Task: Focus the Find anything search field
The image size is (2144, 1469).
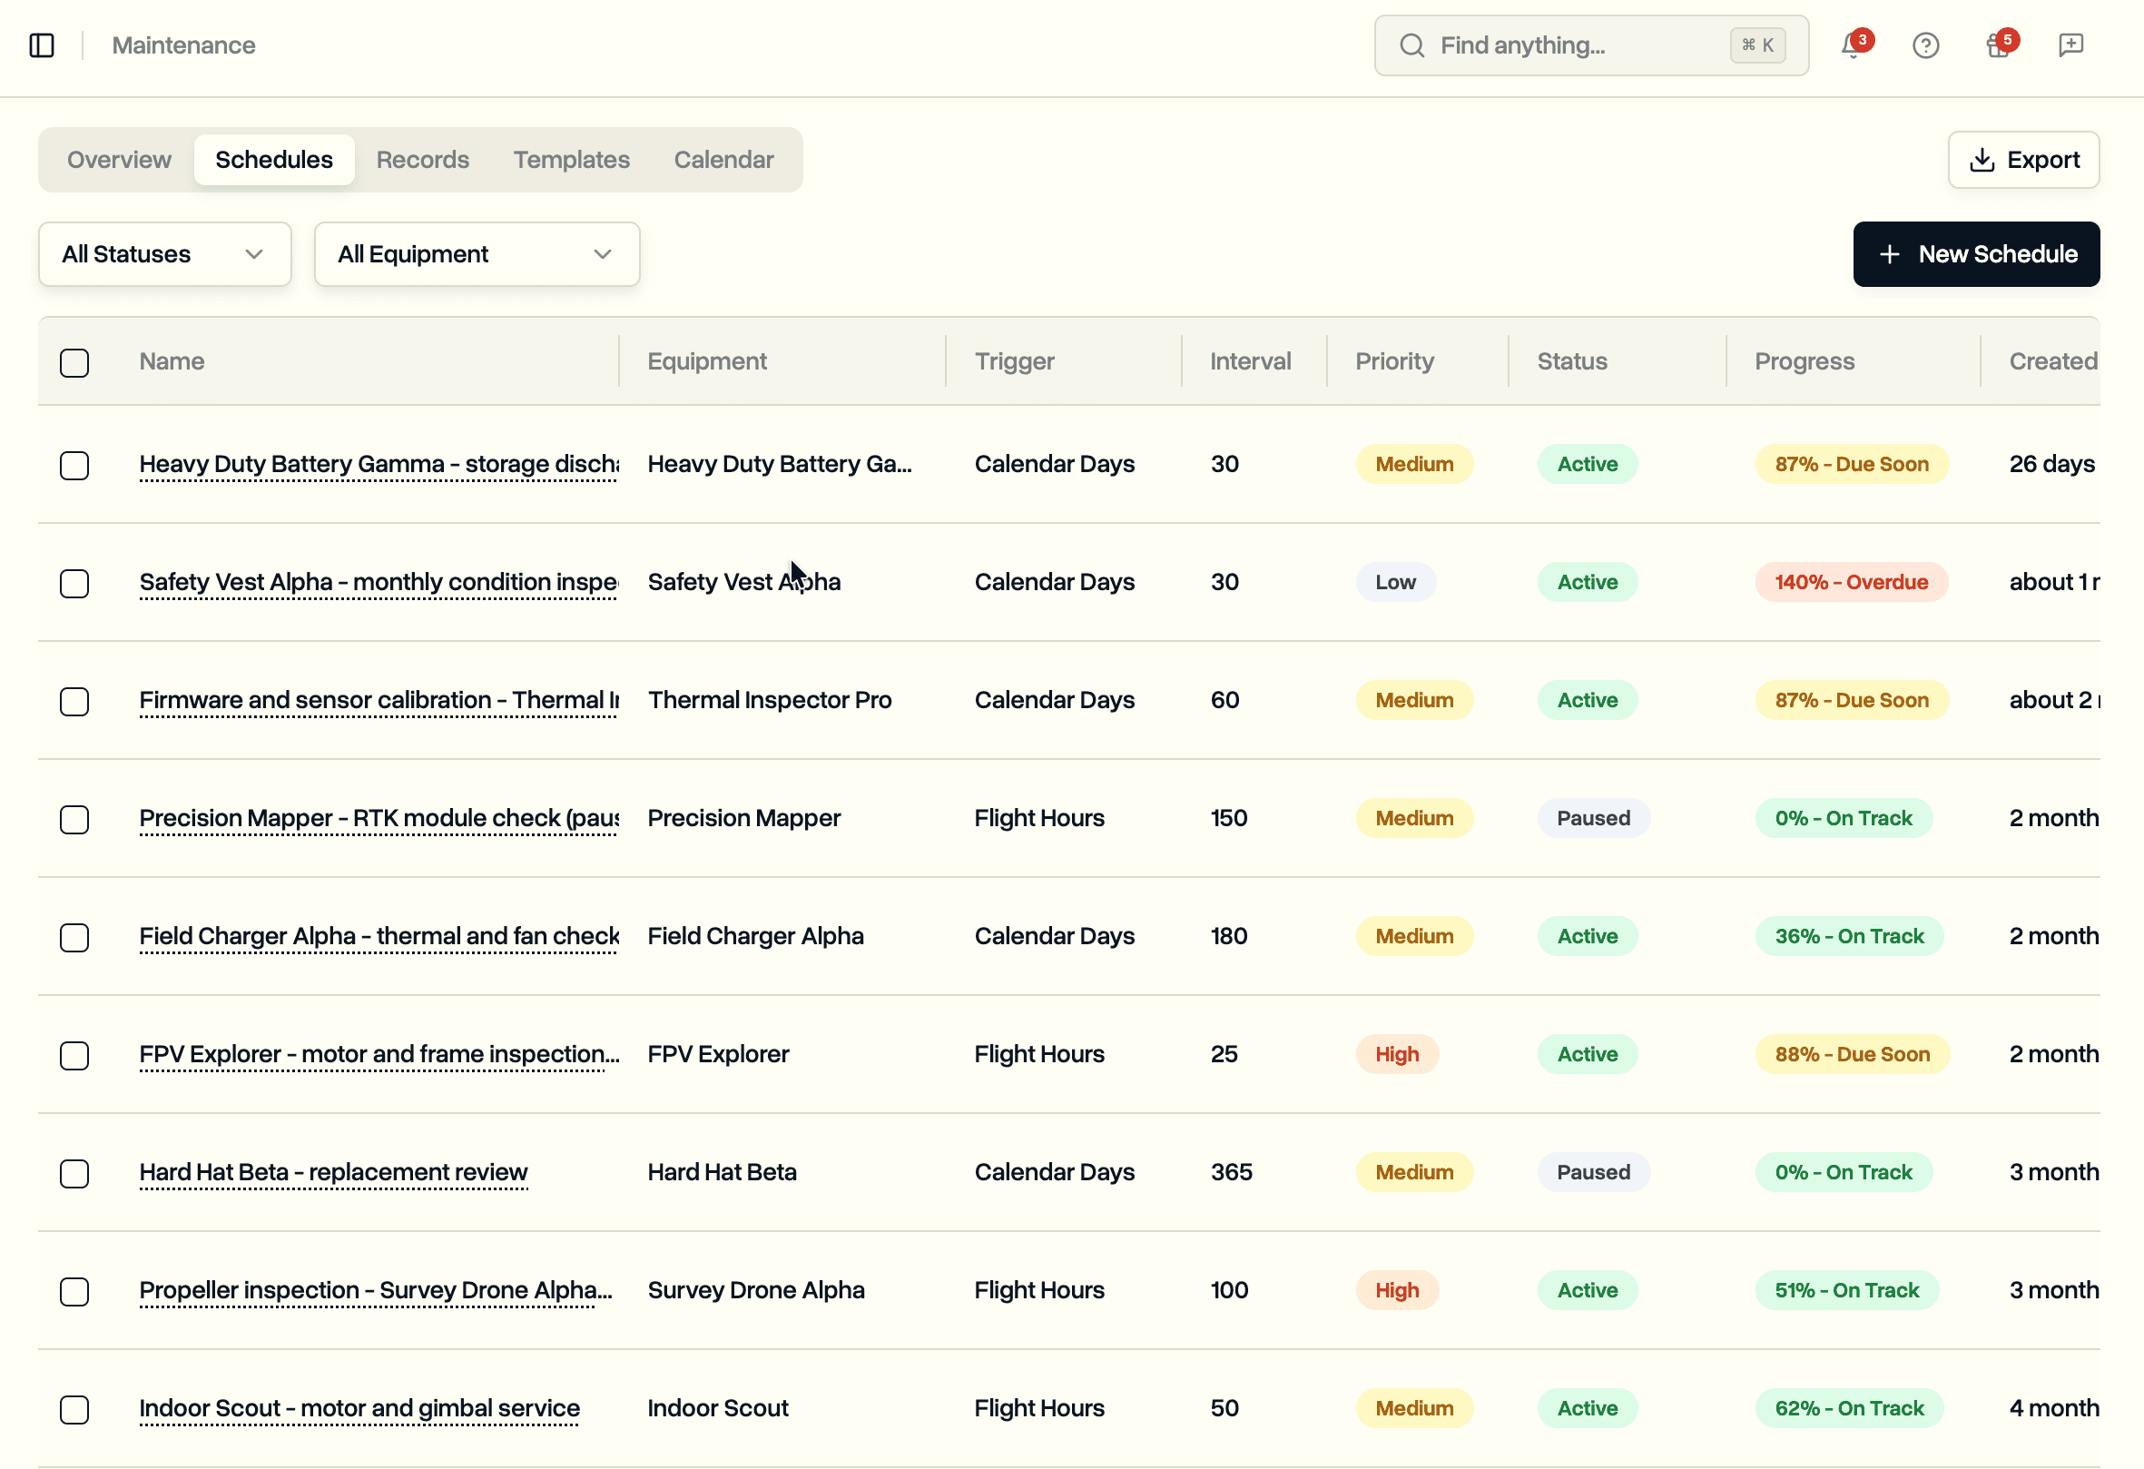Action: tap(1590, 45)
